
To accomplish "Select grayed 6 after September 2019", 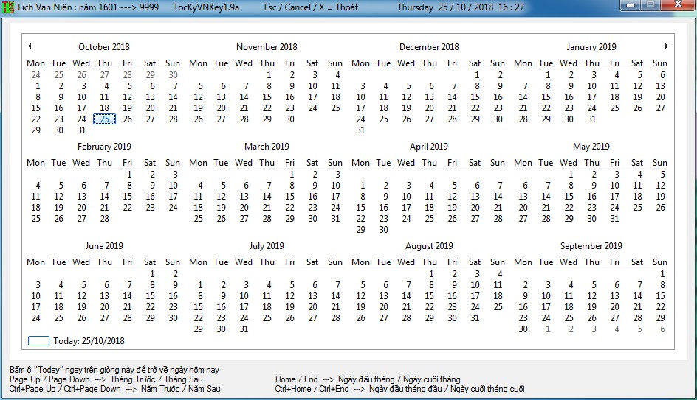I will pos(662,329).
